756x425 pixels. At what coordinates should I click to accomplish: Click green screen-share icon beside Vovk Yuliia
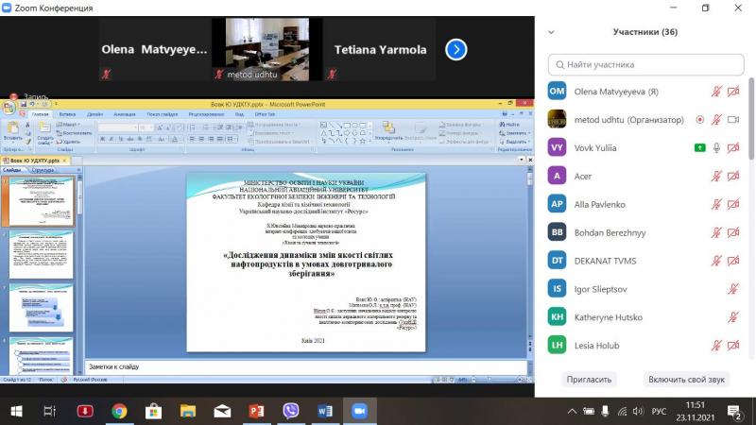(x=700, y=148)
